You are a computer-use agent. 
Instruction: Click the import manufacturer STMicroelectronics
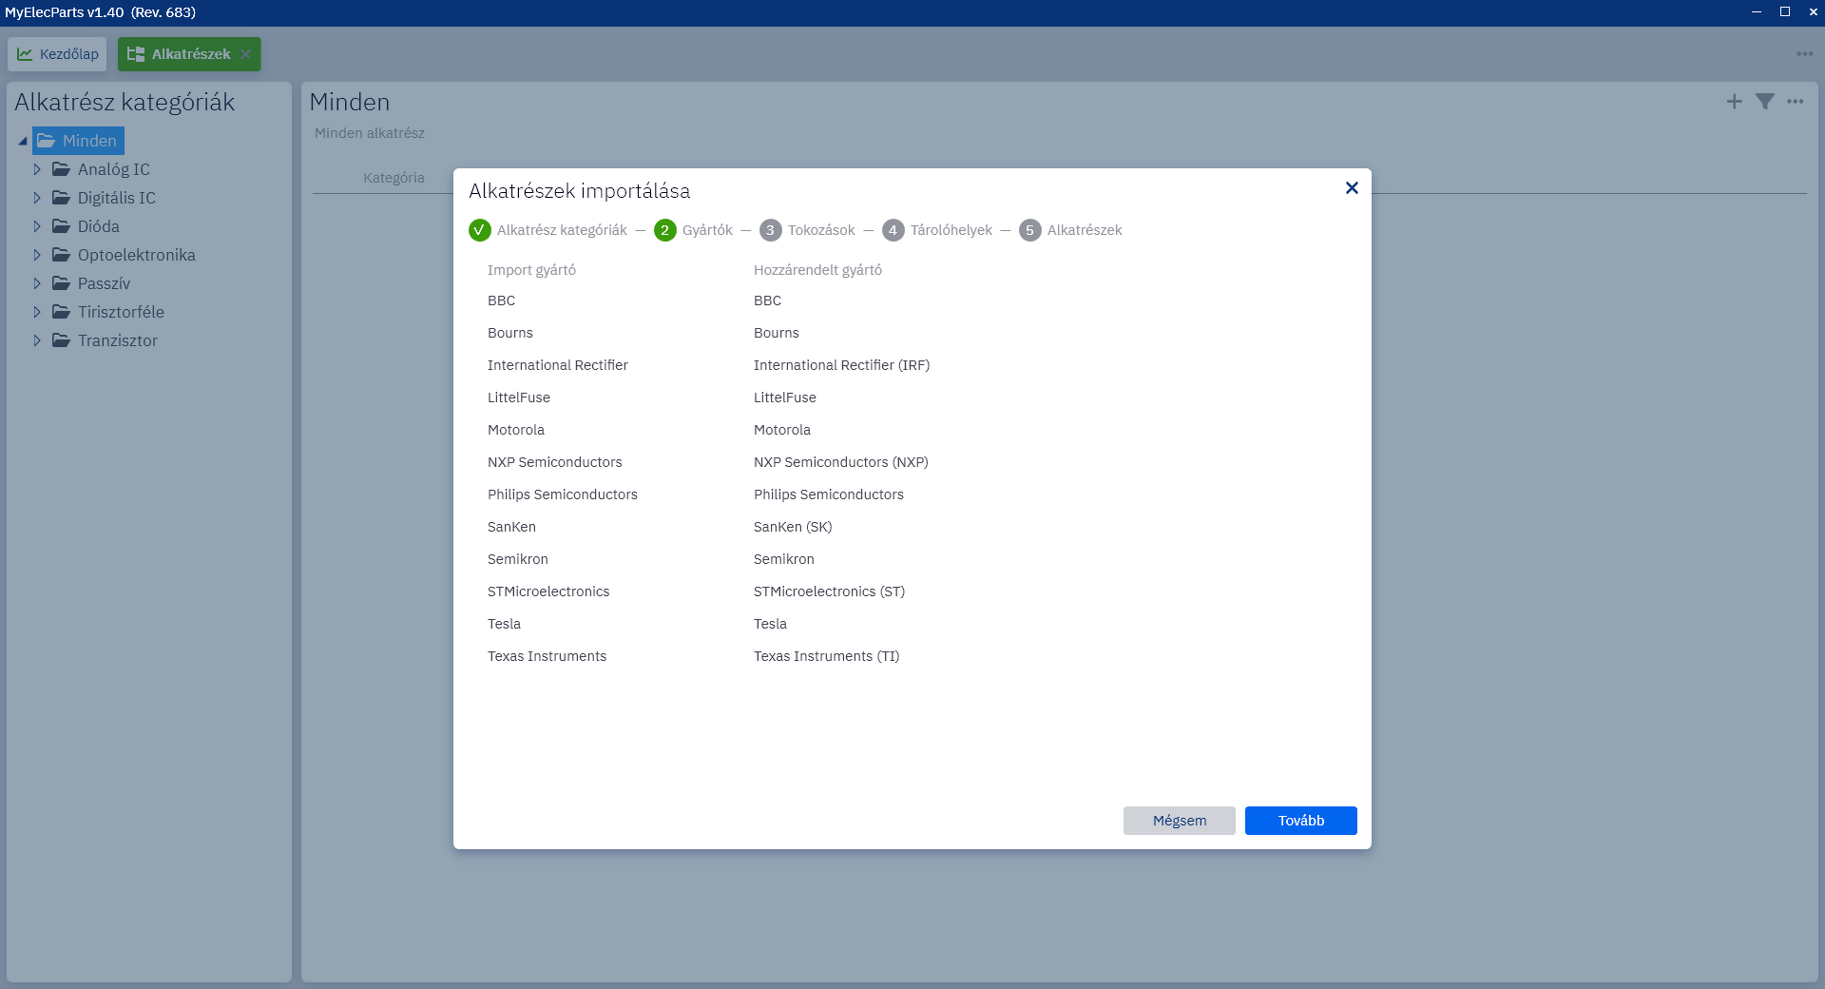point(548,591)
